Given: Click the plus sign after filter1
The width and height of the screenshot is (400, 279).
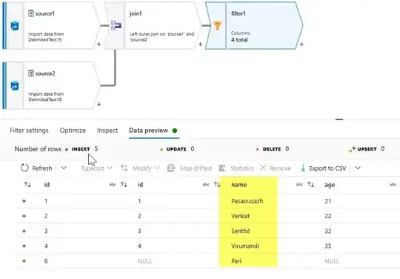Looking at the screenshot, I should click(x=301, y=45).
